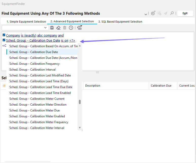
Task: Click the field list scrollbar down arrow
Action: pyautogui.click(x=80, y=128)
